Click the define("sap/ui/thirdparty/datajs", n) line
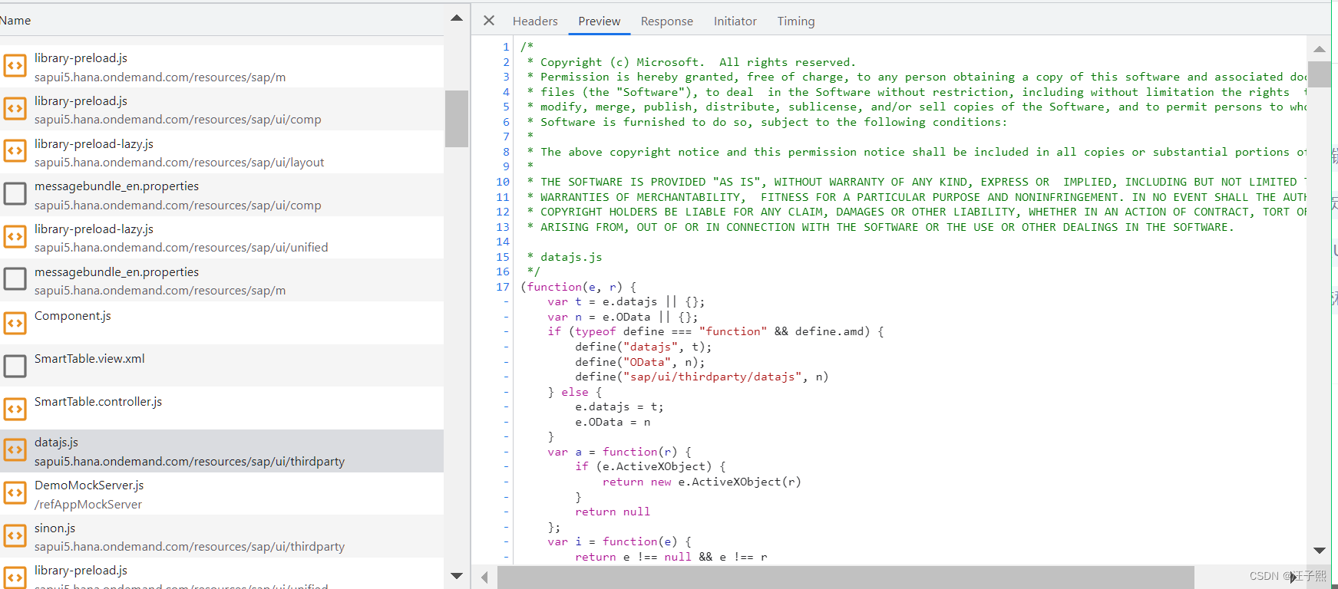Screen dimensions: 1338x589 (x=702, y=377)
